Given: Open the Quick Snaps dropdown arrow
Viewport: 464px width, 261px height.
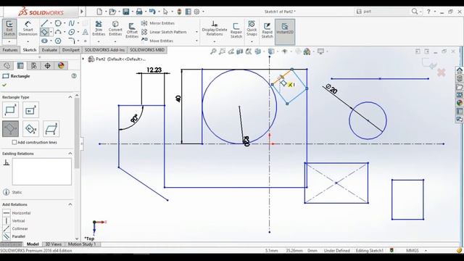Looking at the screenshot, I should 252,41.
